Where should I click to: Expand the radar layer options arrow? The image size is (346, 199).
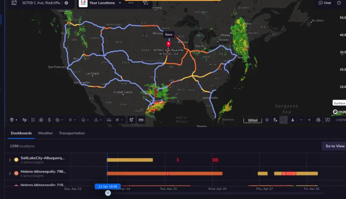pyautogui.click(x=62, y=120)
